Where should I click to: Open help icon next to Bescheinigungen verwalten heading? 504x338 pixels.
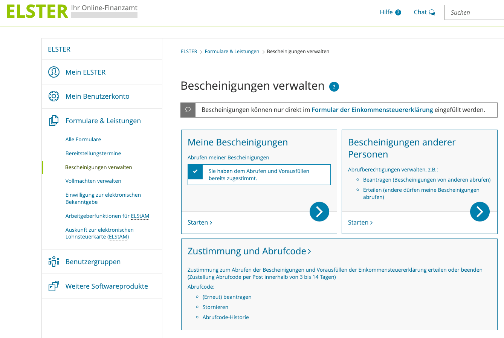pos(334,87)
